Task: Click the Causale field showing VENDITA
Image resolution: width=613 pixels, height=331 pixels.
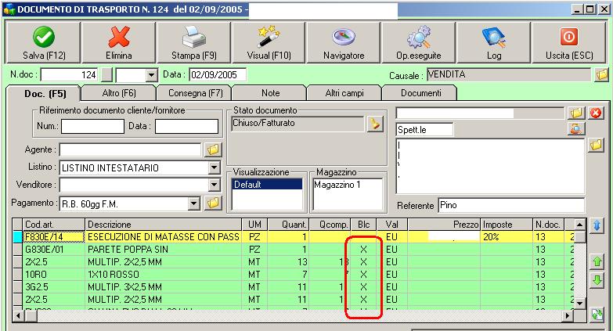Action: [x=509, y=74]
